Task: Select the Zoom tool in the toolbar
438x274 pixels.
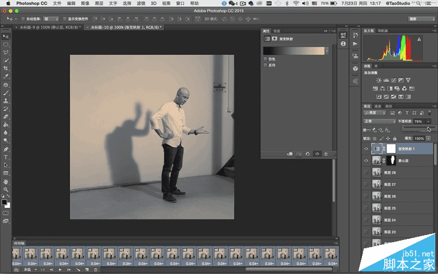Action: tap(6, 190)
